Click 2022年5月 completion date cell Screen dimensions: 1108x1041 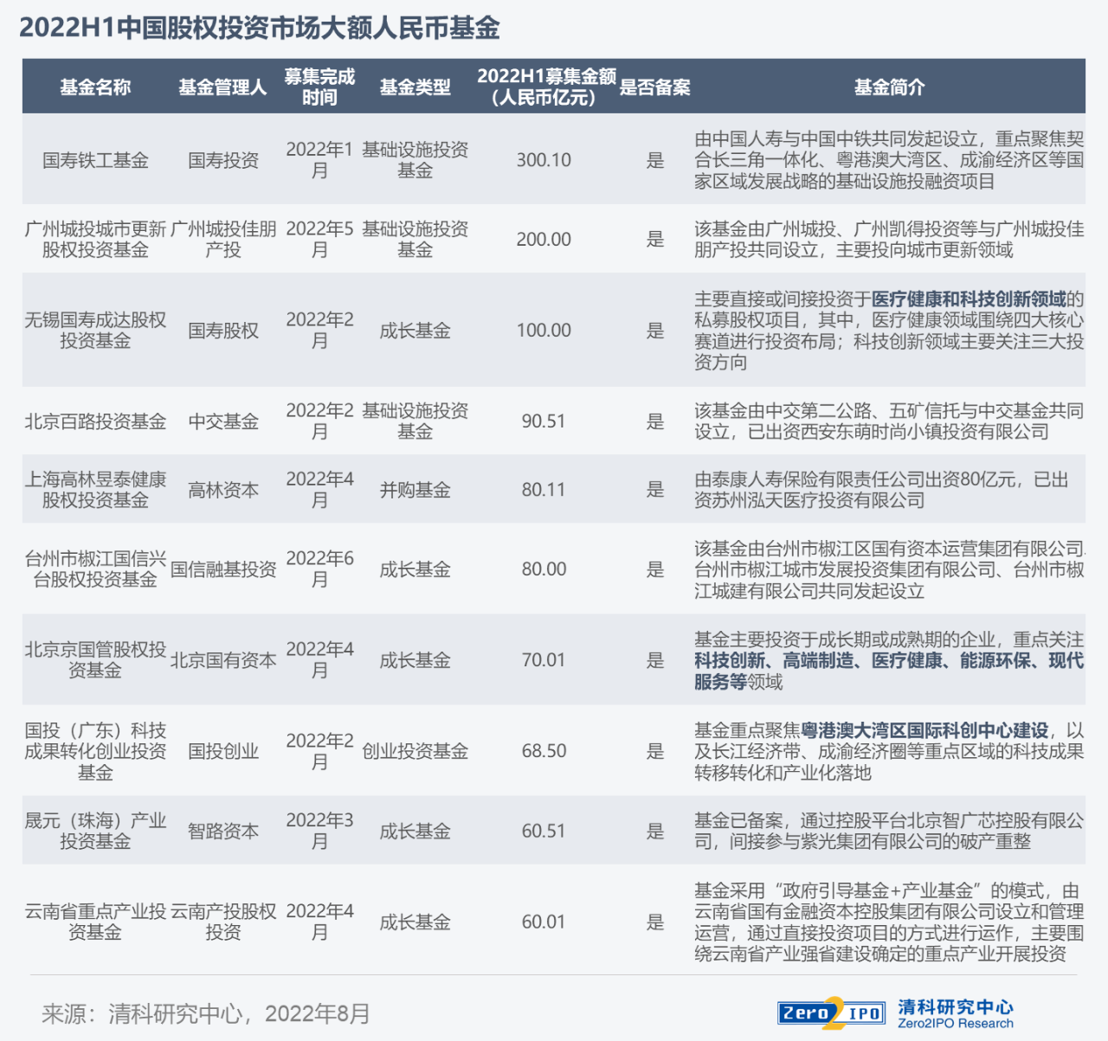319,239
